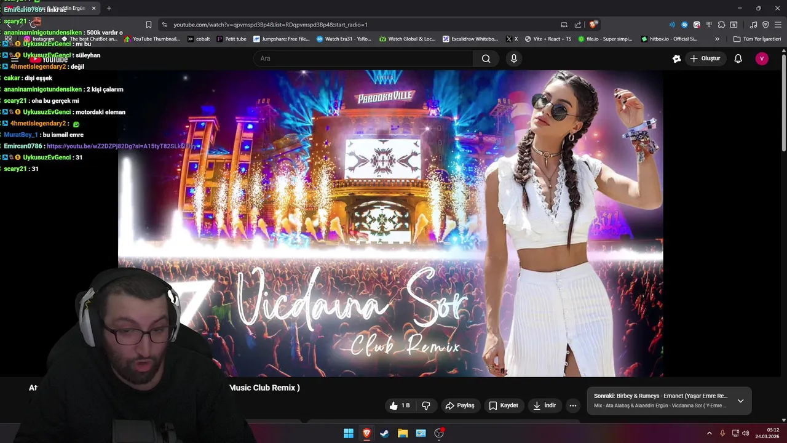Viewport: 787px width, 443px height.
Task: Click the share page icon in address bar
Action: pos(578,25)
